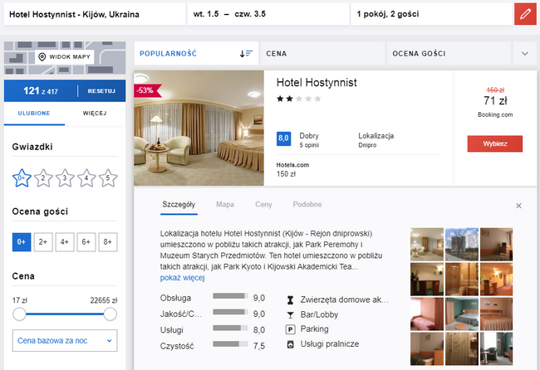Sort results by Ocena gości
Image resolution: width=540 pixels, height=370 pixels.
pos(449,53)
